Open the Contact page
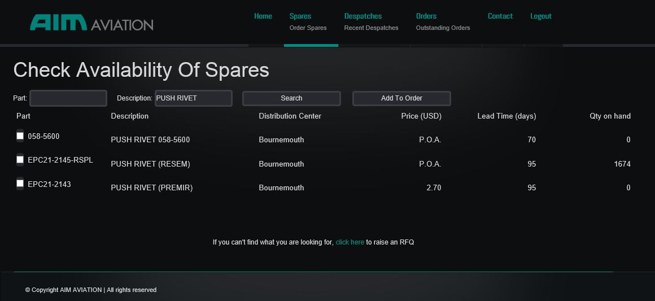Image resolution: width=655 pixels, height=301 pixels. [x=500, y=16]
